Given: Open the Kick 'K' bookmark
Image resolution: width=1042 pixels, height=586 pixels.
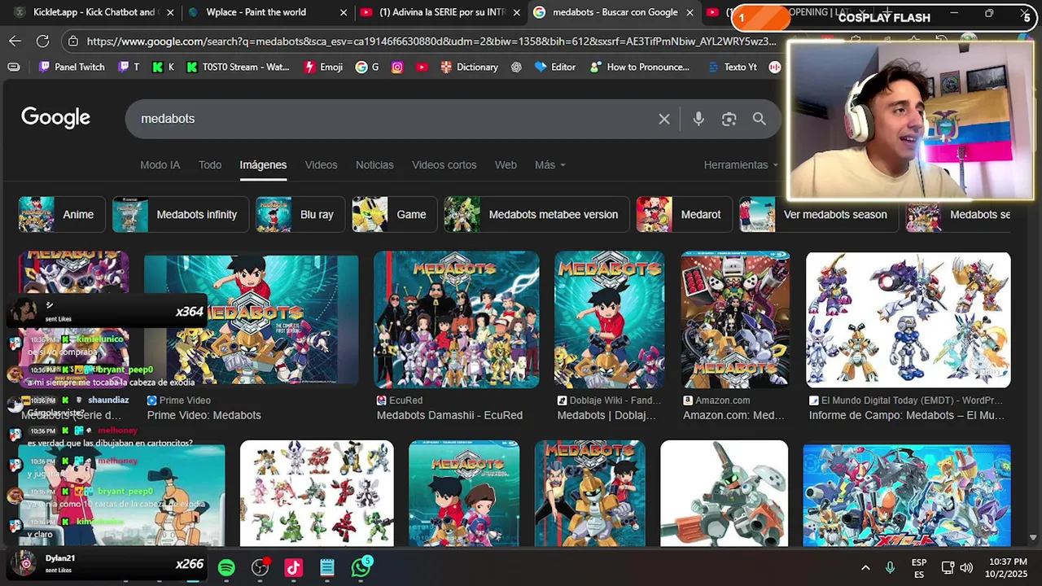Looking at the screenshot, I should [163, 67].
